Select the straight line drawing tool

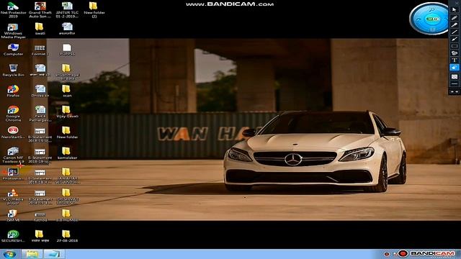point(455,32)
